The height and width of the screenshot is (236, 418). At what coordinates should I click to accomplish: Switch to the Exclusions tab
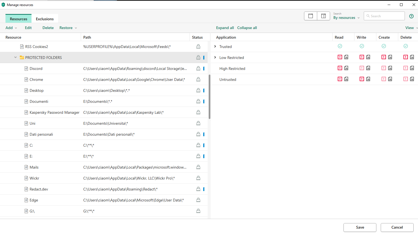point(45,19)
